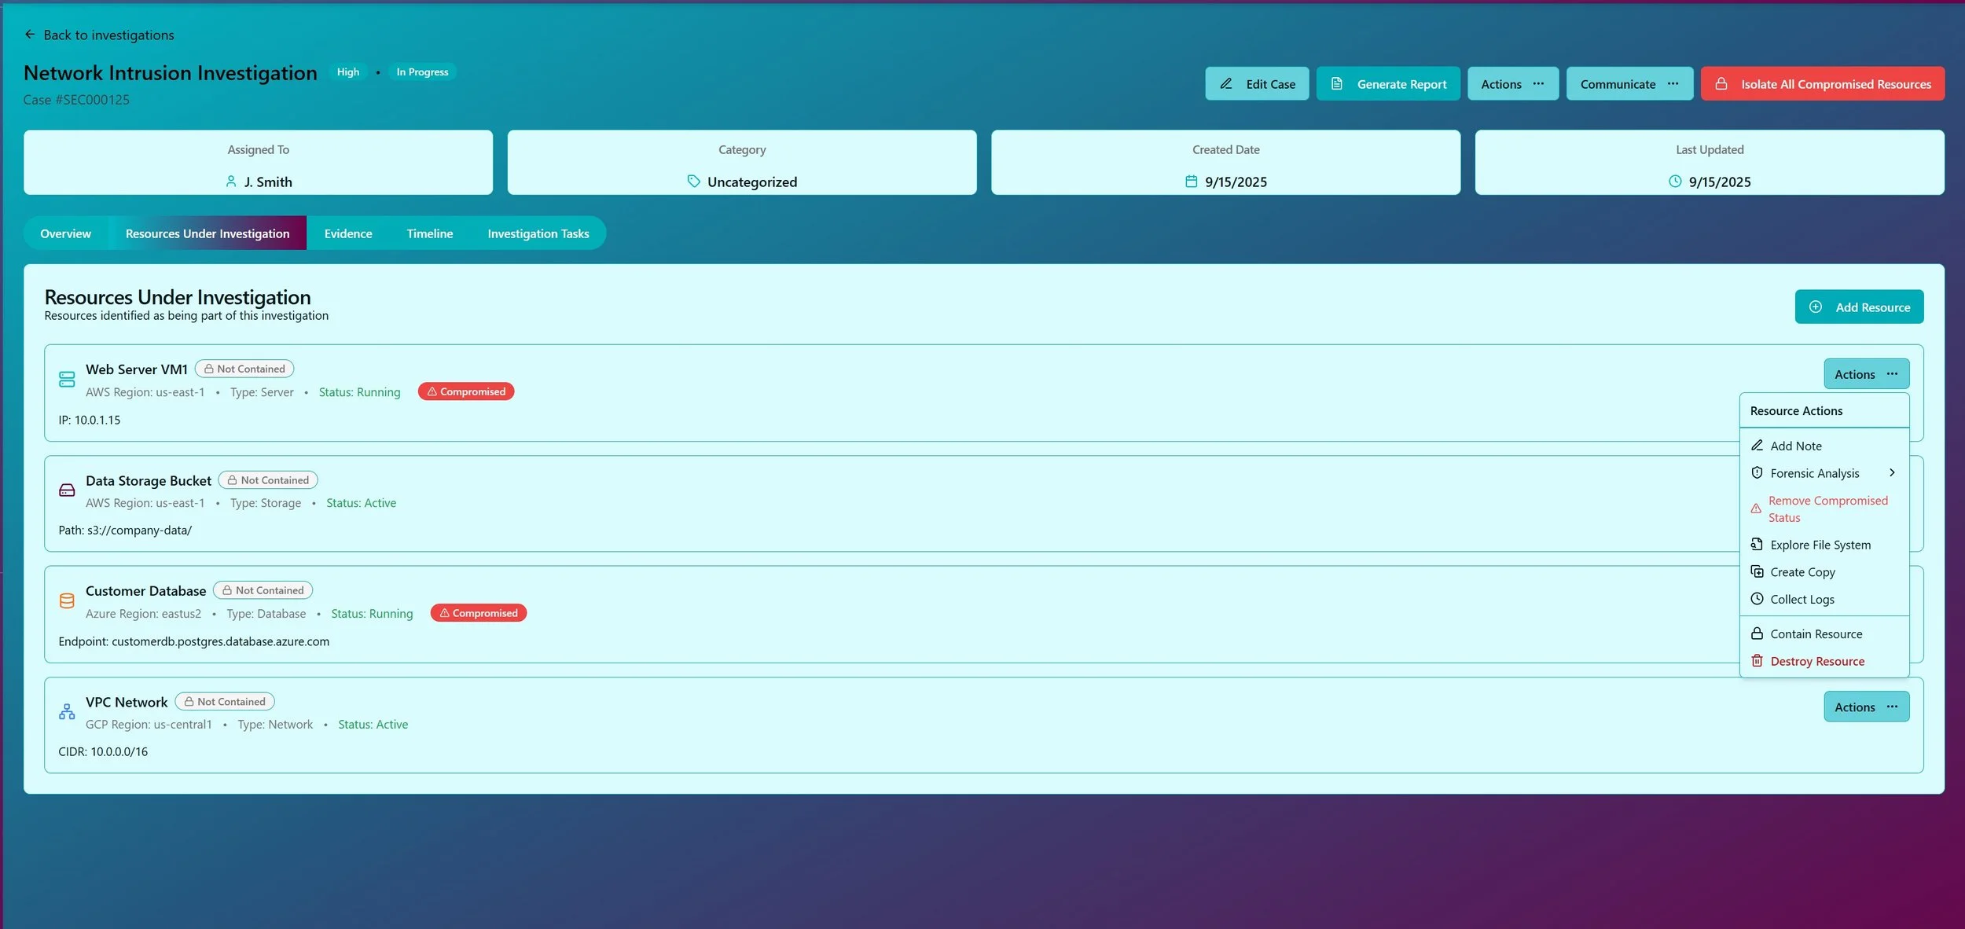1965x929 pixels.
Task: Click the High priority badge
Action: click(348, 72)
